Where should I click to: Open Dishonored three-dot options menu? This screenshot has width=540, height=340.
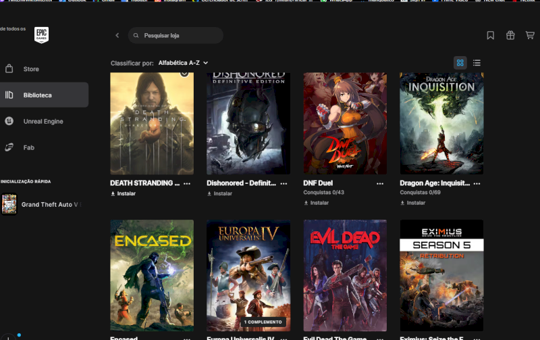(283, 183)
